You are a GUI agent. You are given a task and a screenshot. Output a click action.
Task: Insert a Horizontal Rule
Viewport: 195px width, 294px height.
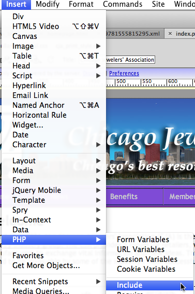click(x=54, y=115)
